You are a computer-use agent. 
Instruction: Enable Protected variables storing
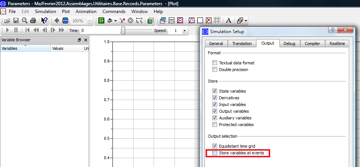point(215,125)
